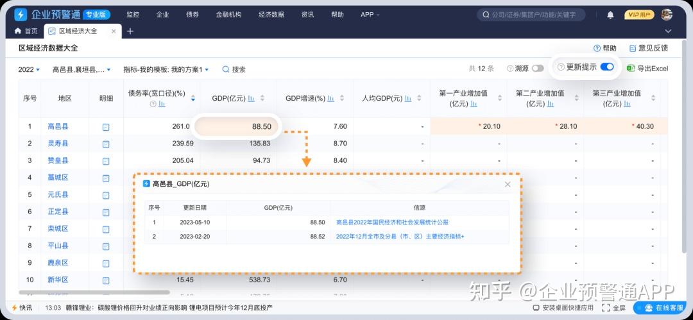Click 导出Excel button
Screen dimensions: 693x320
(x=648, y=69)
